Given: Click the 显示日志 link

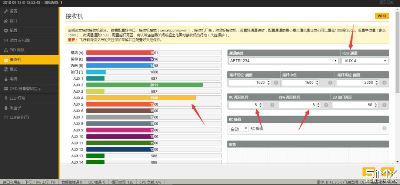Looking at the screenshot, I should 386,3.
